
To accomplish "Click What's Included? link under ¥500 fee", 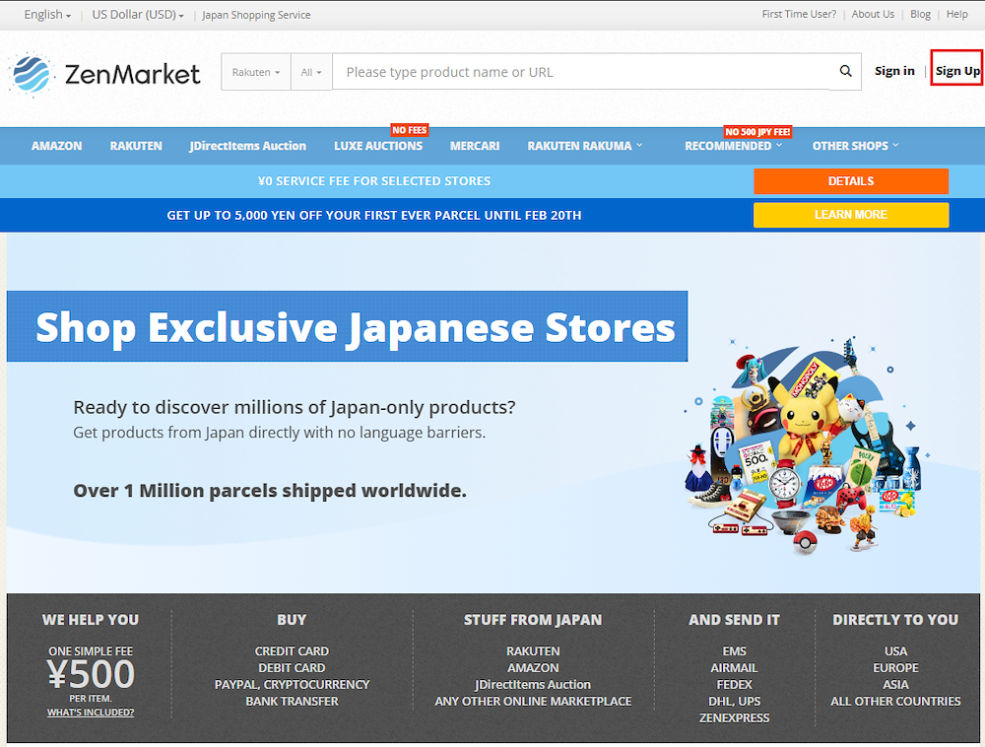I will tap(91, 713).
